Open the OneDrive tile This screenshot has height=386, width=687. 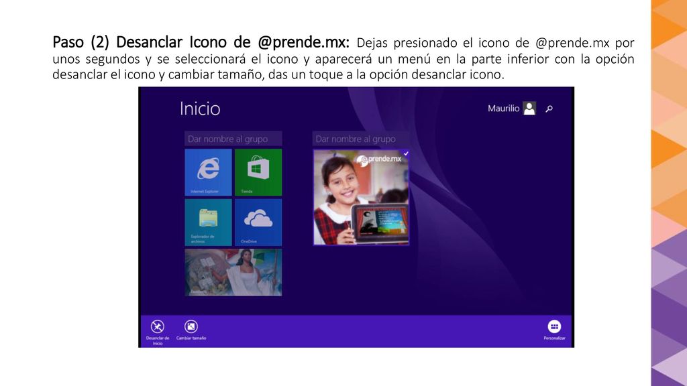[x=258, y=222]
